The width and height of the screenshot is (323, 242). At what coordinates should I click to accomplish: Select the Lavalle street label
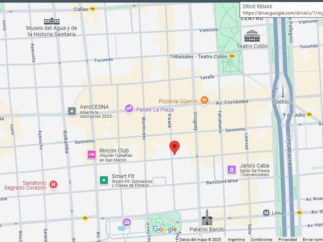(207, 77)
